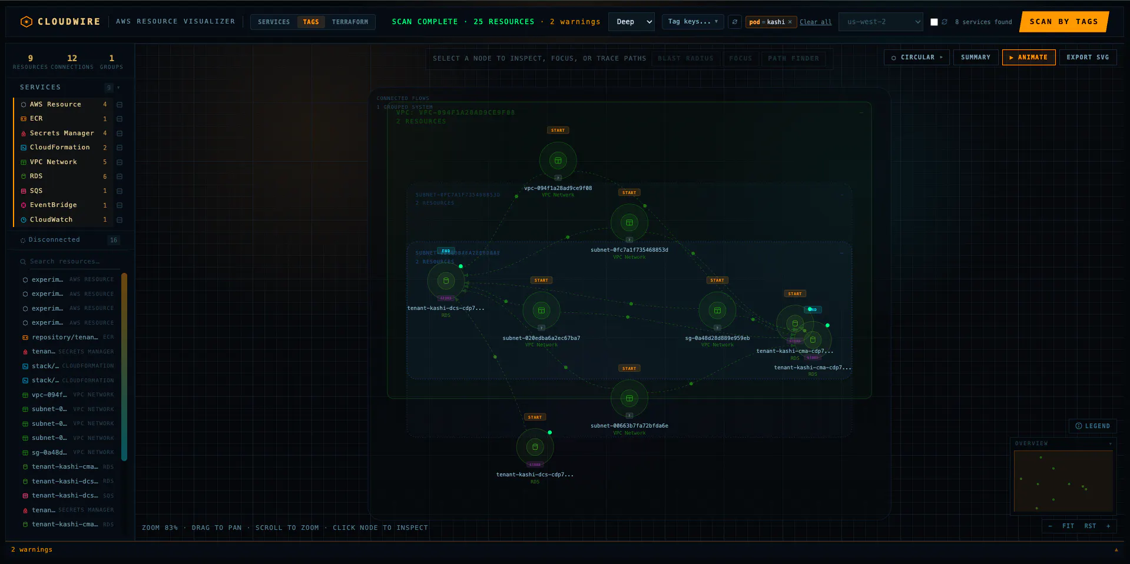
Task: Select the sg-0a48d28d889e959eb node icon
Action: coord(717,311)
